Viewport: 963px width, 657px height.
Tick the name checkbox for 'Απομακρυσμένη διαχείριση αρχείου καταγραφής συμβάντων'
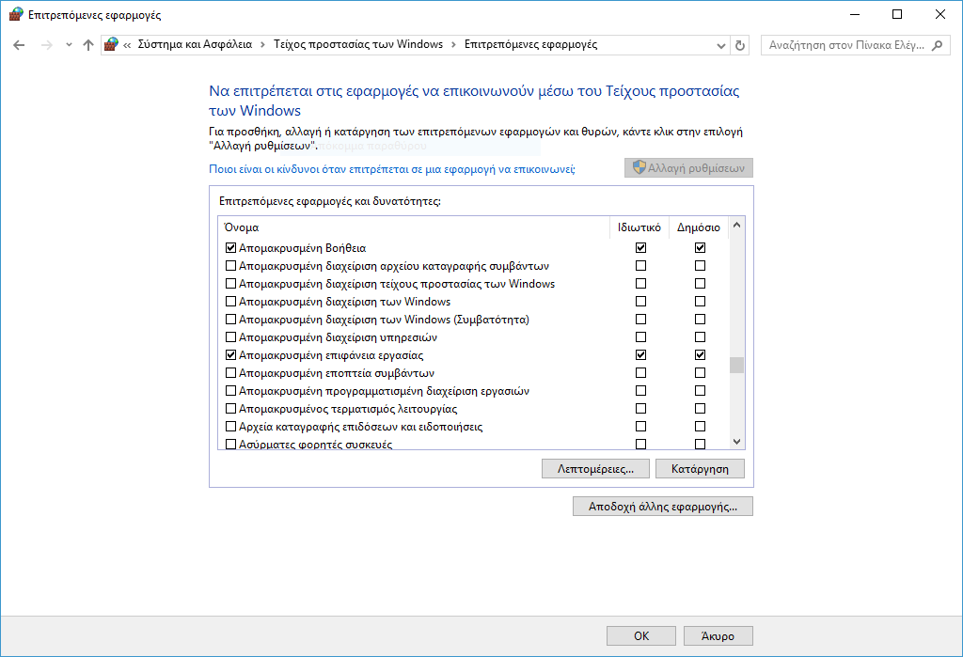(x=231, y=266)
